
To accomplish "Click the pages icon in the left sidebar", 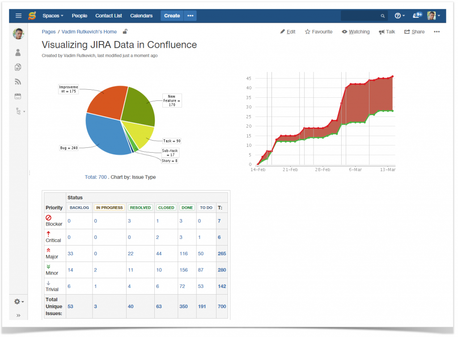I will point(18,67).
